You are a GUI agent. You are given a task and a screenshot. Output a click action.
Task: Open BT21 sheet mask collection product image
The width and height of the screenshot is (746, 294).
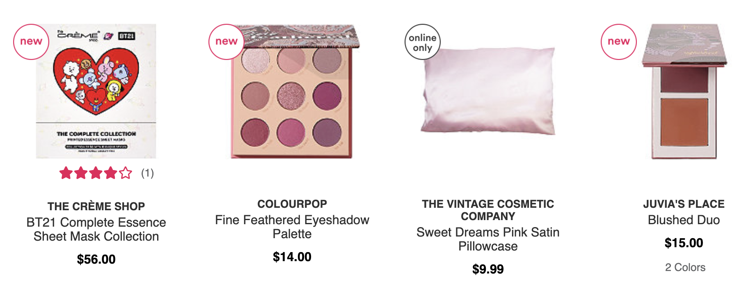click(x=96, y=91)
